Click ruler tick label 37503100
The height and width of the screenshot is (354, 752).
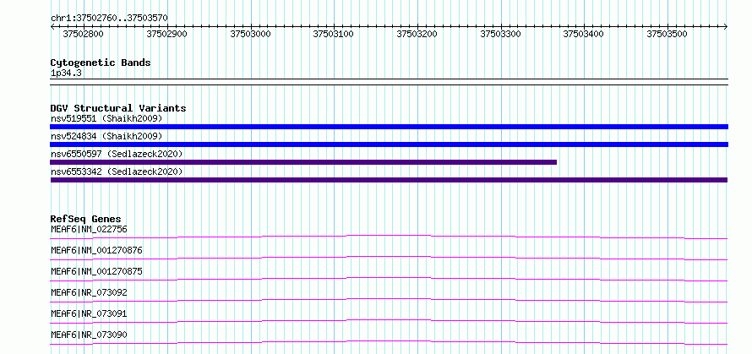[333, 34]
